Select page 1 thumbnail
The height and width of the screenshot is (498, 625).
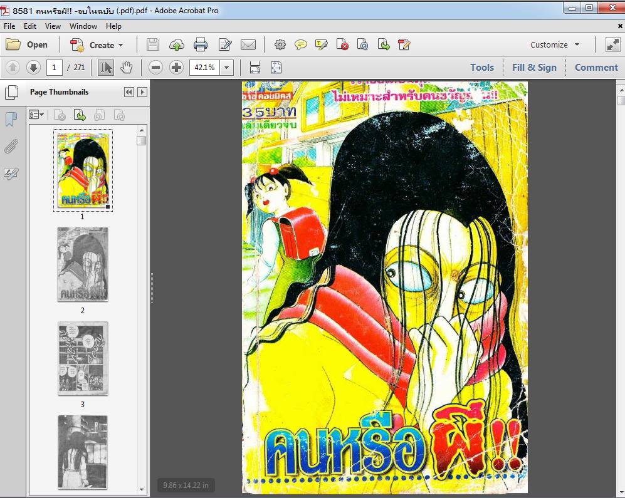83,170
